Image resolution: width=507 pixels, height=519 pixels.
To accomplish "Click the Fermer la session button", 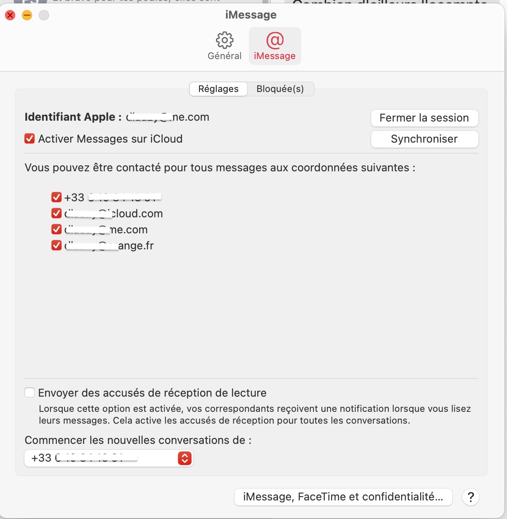I will pyautogui.click(x=424, y=118).
